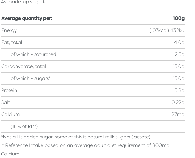Click the 3.8g protein value
Screen dimensions: 195x158
(x=179, y=90)
